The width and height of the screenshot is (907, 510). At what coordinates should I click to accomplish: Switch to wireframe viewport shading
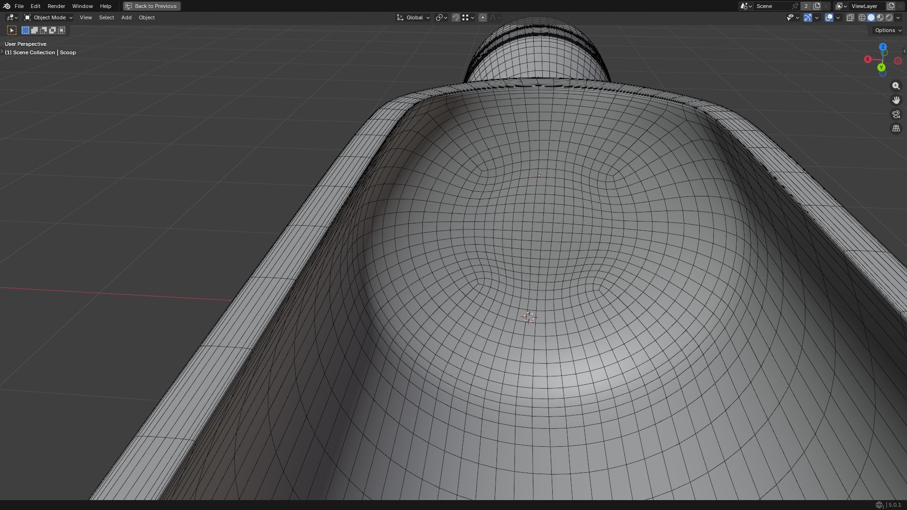862,17
